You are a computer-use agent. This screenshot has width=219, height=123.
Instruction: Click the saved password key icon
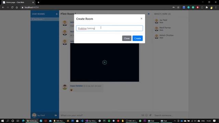(173, 8)
